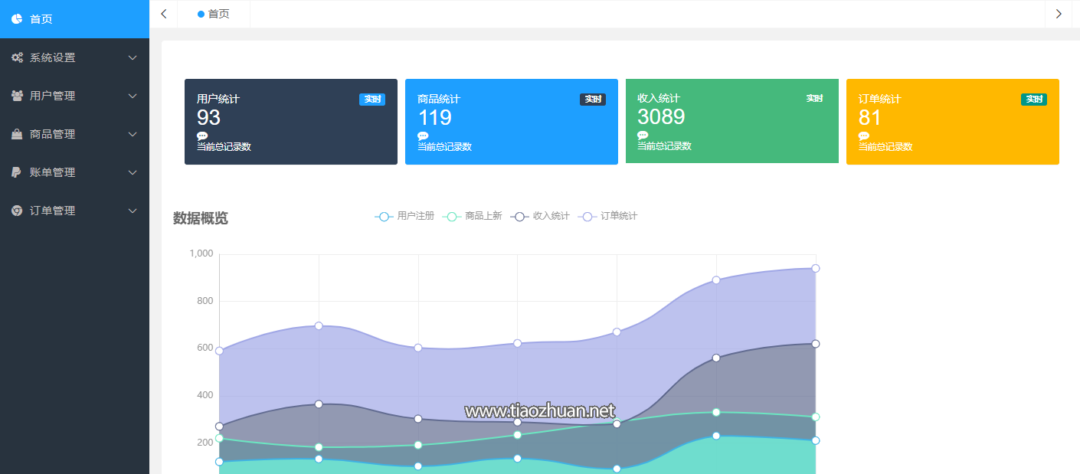This screenshot has height=474, width=1080.
Task: Expand the 用户管理 submenu arrow
Action: coord(133,96)
